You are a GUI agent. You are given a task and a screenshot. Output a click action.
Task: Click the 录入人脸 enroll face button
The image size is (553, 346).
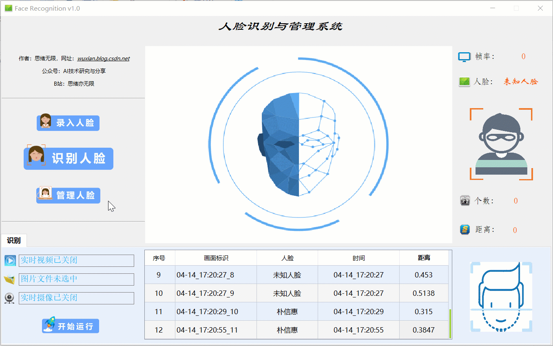pos(68,122)
